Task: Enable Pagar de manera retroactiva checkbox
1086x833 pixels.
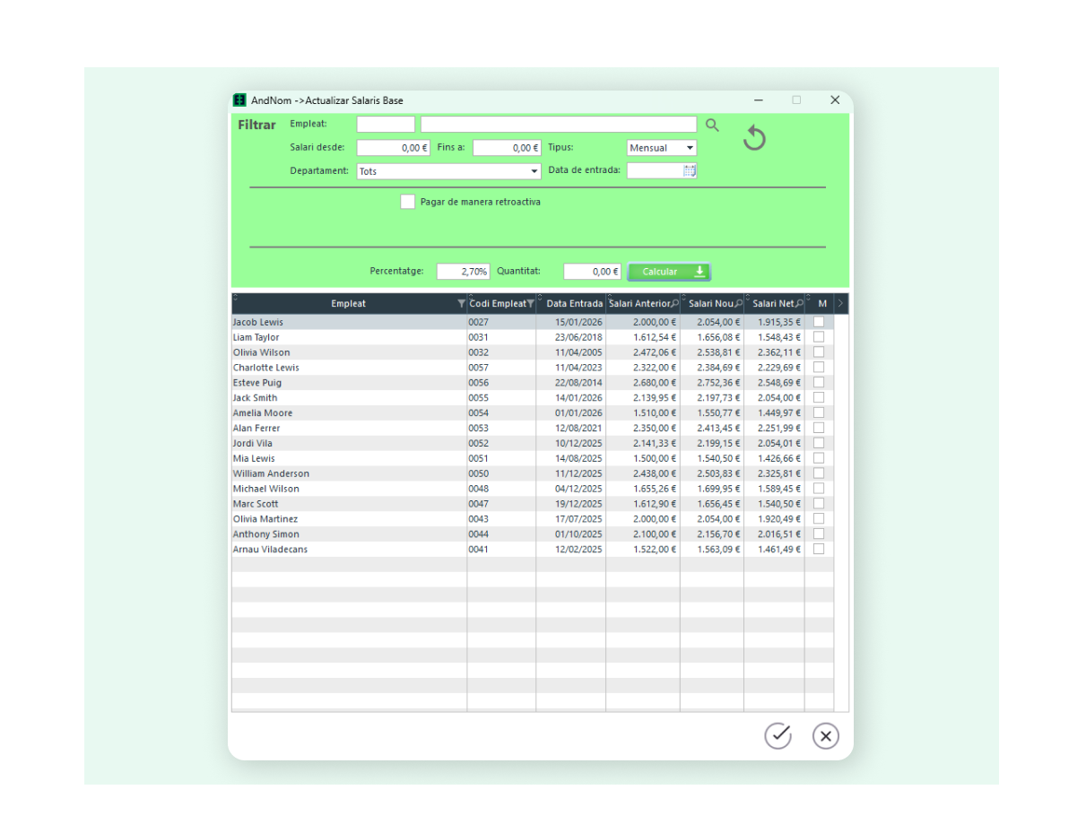Action: (408, 202)
